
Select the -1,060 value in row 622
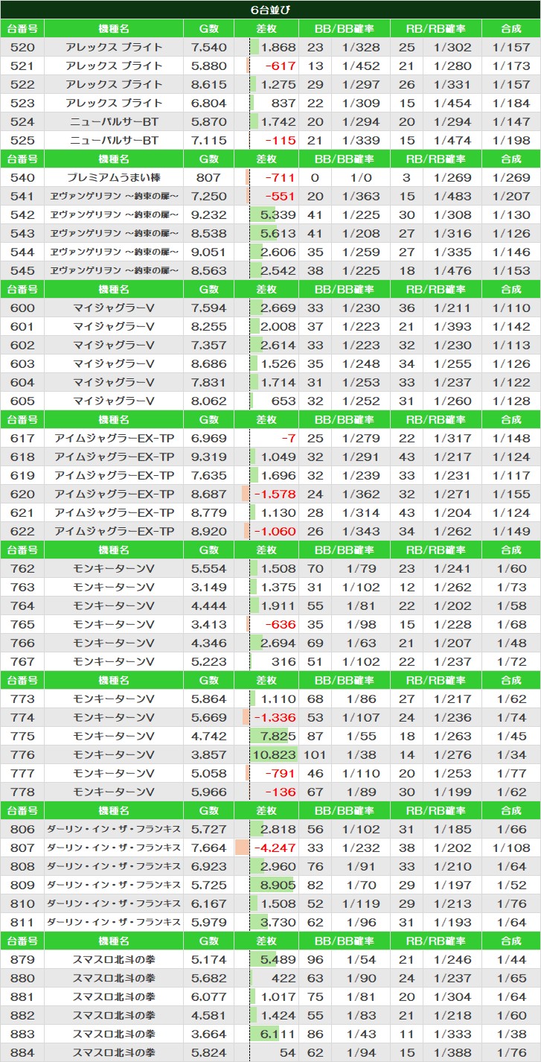275,531
